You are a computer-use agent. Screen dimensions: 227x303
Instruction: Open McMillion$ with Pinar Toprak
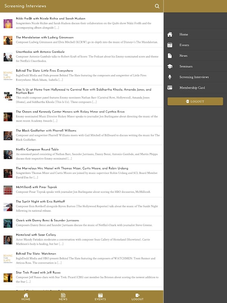pyautogui.click(x=82, y=190)
